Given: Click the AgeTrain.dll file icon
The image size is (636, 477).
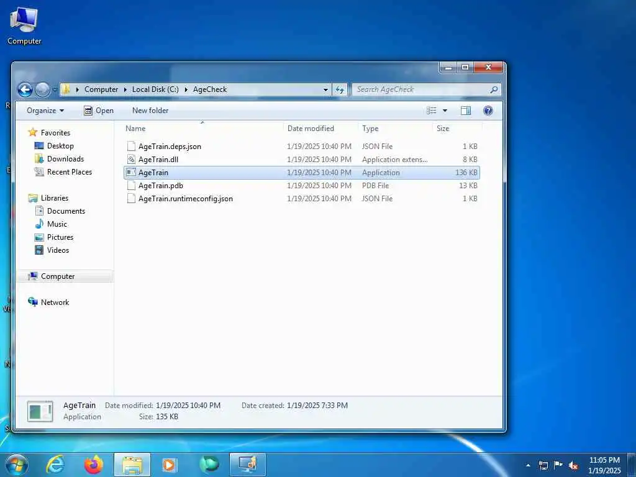Looking at the screenshot, I should (x=131, y=160).
